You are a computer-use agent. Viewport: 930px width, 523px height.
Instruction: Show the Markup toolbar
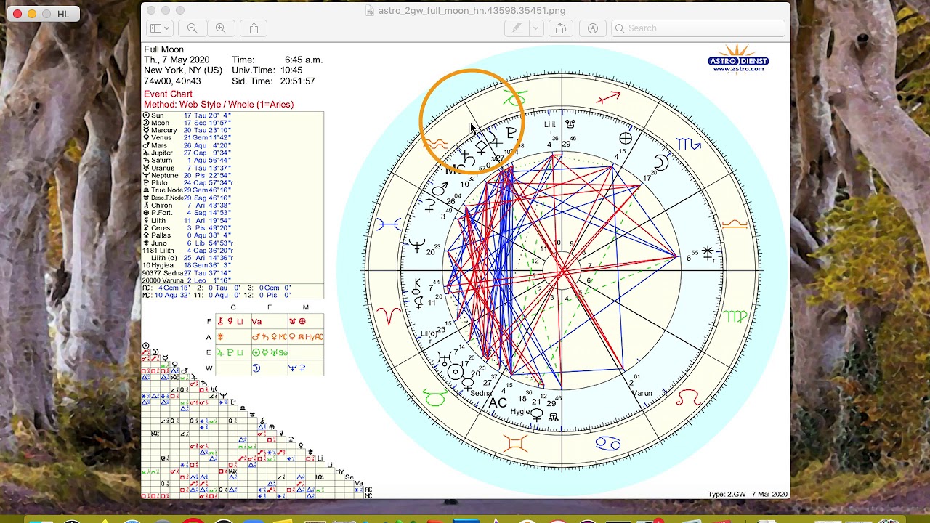(593, 28)
